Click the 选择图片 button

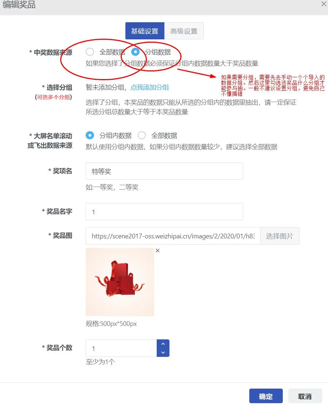(280, 236)
